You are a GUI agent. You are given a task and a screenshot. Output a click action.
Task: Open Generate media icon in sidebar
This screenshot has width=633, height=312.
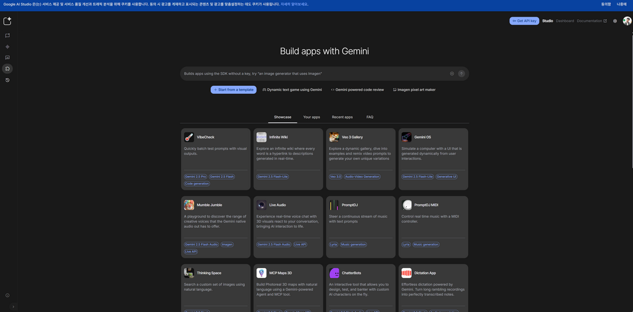[7, 57]
